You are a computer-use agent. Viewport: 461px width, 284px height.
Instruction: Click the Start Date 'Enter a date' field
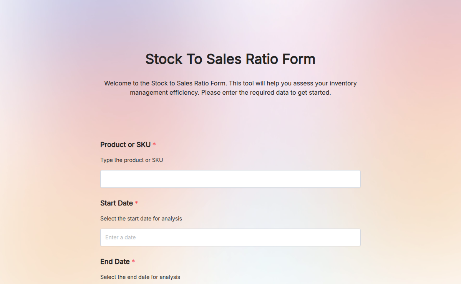click(230, 237)
